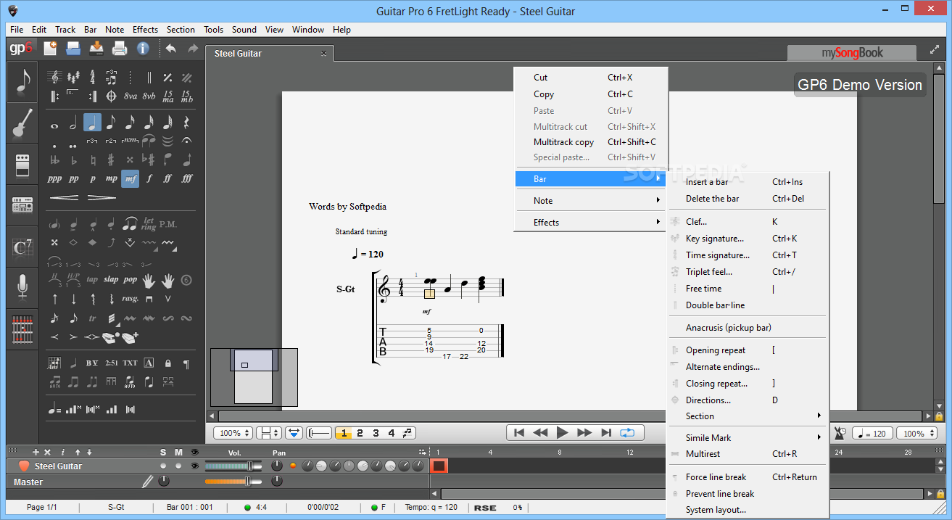Image resolution: width=952 pixels, height=520 pixels.
Task: Select the whole note duration
Action: coord(54,125)
